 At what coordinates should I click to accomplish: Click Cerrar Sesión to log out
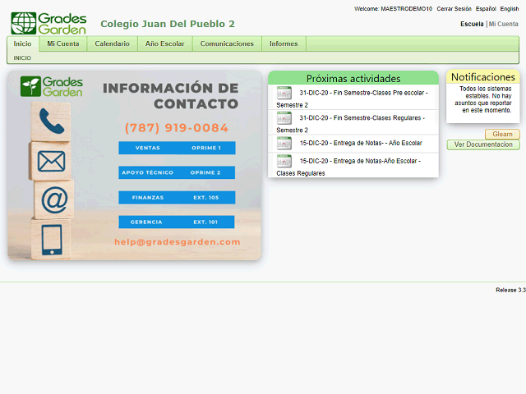454,9
